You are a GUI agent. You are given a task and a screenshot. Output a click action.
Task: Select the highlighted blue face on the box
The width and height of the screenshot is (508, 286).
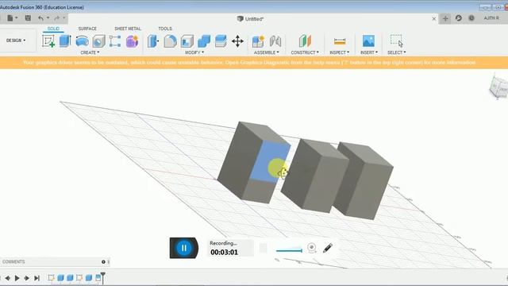tap(271, 161)
